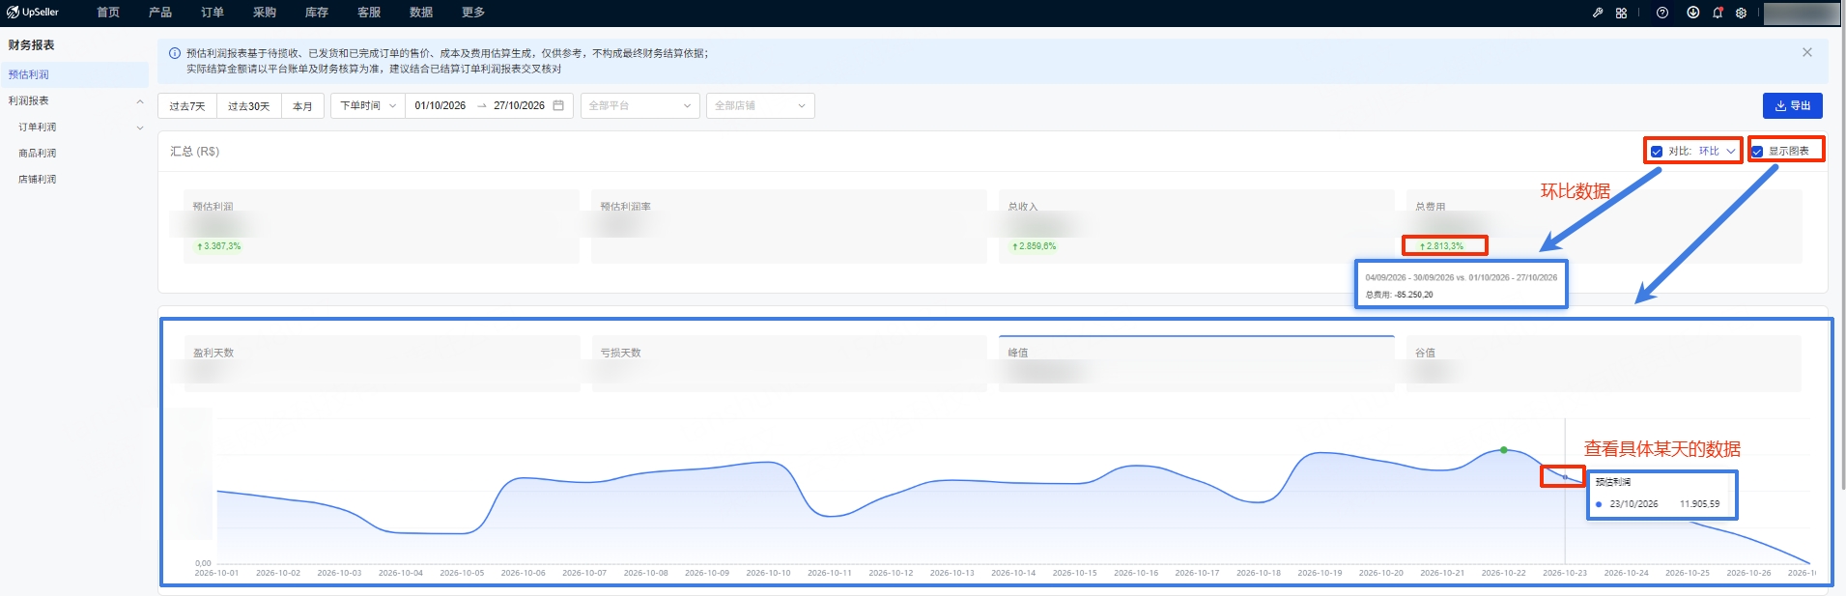This screenshot has height=596, width=1846.
Task: Open calendar icon in date range
Action: point(558,105)
